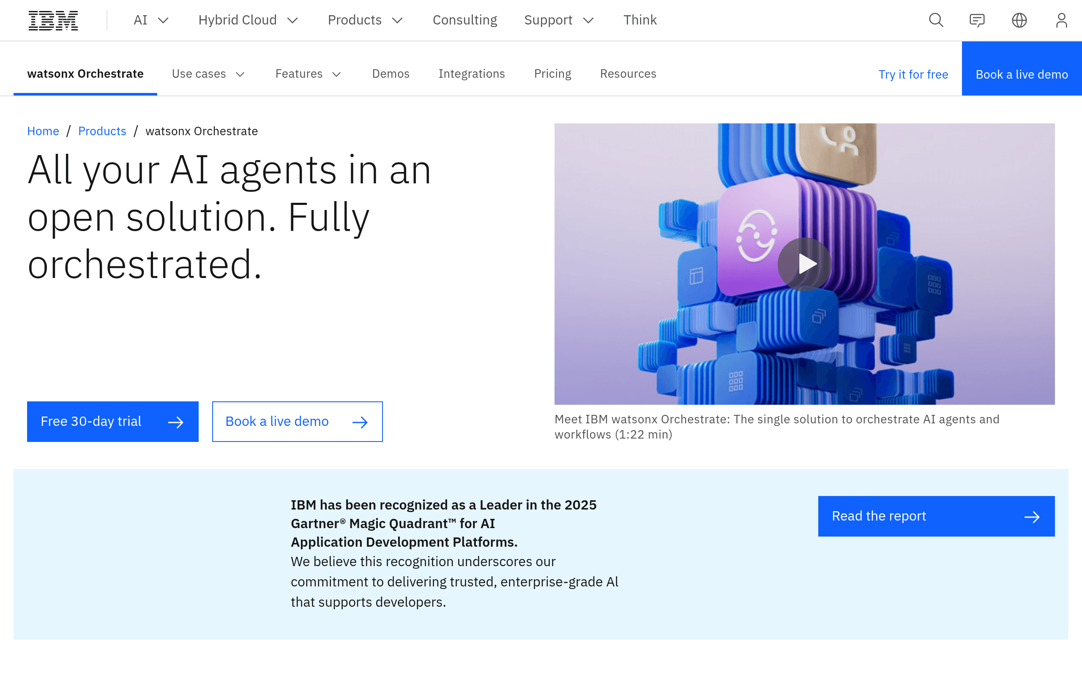Open the Think menu
The height and width of the screenshot is (676, 1082).
pos(640,20)
